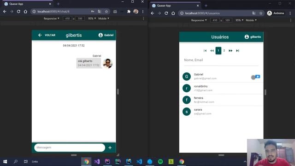Screen dimensions: 295x166
Task: Toggle the switch on Gabriel's user row
Action: (255, 77)
